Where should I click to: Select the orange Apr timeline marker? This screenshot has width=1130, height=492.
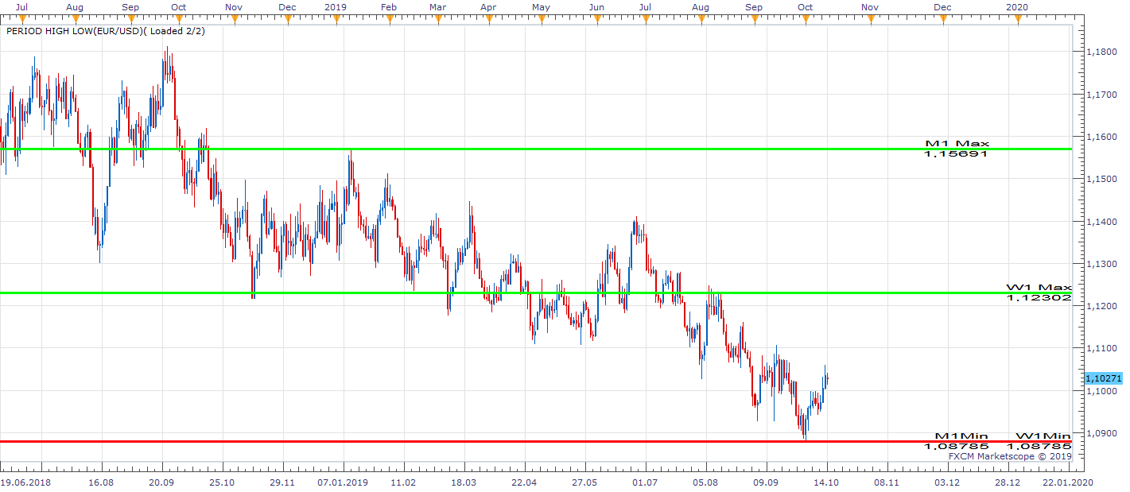[489, 19]
